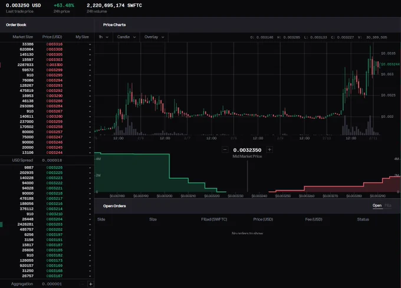Open the Overlay indicators dropdown

155,37
